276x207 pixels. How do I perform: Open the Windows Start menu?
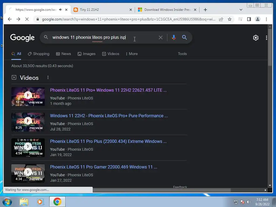[x=7, y=202]
